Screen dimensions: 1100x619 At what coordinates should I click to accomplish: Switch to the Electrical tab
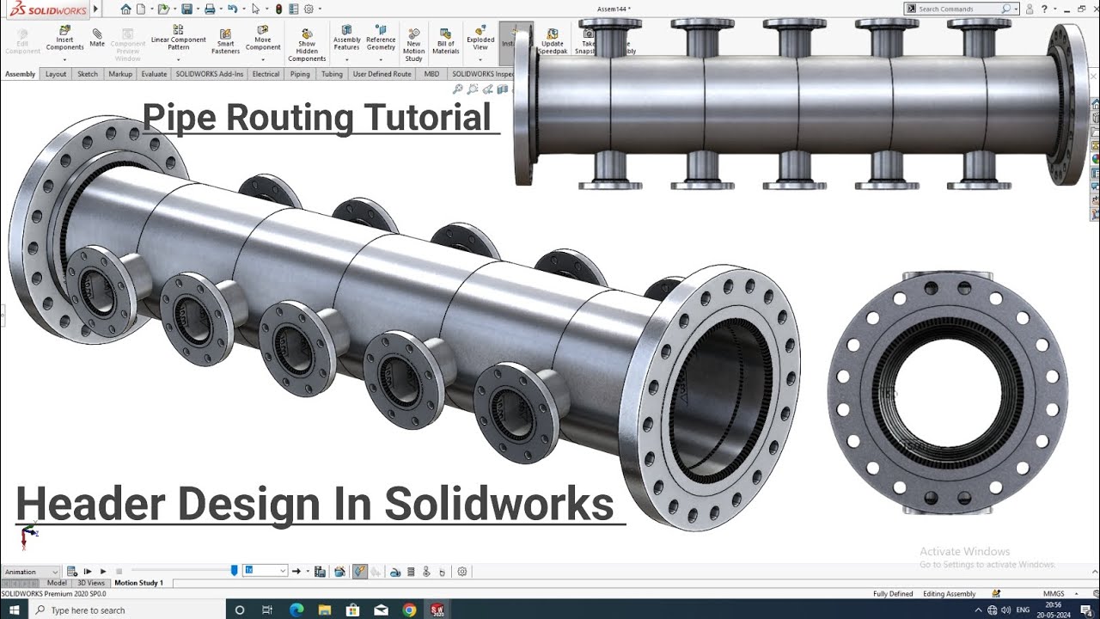click(266, 74)
